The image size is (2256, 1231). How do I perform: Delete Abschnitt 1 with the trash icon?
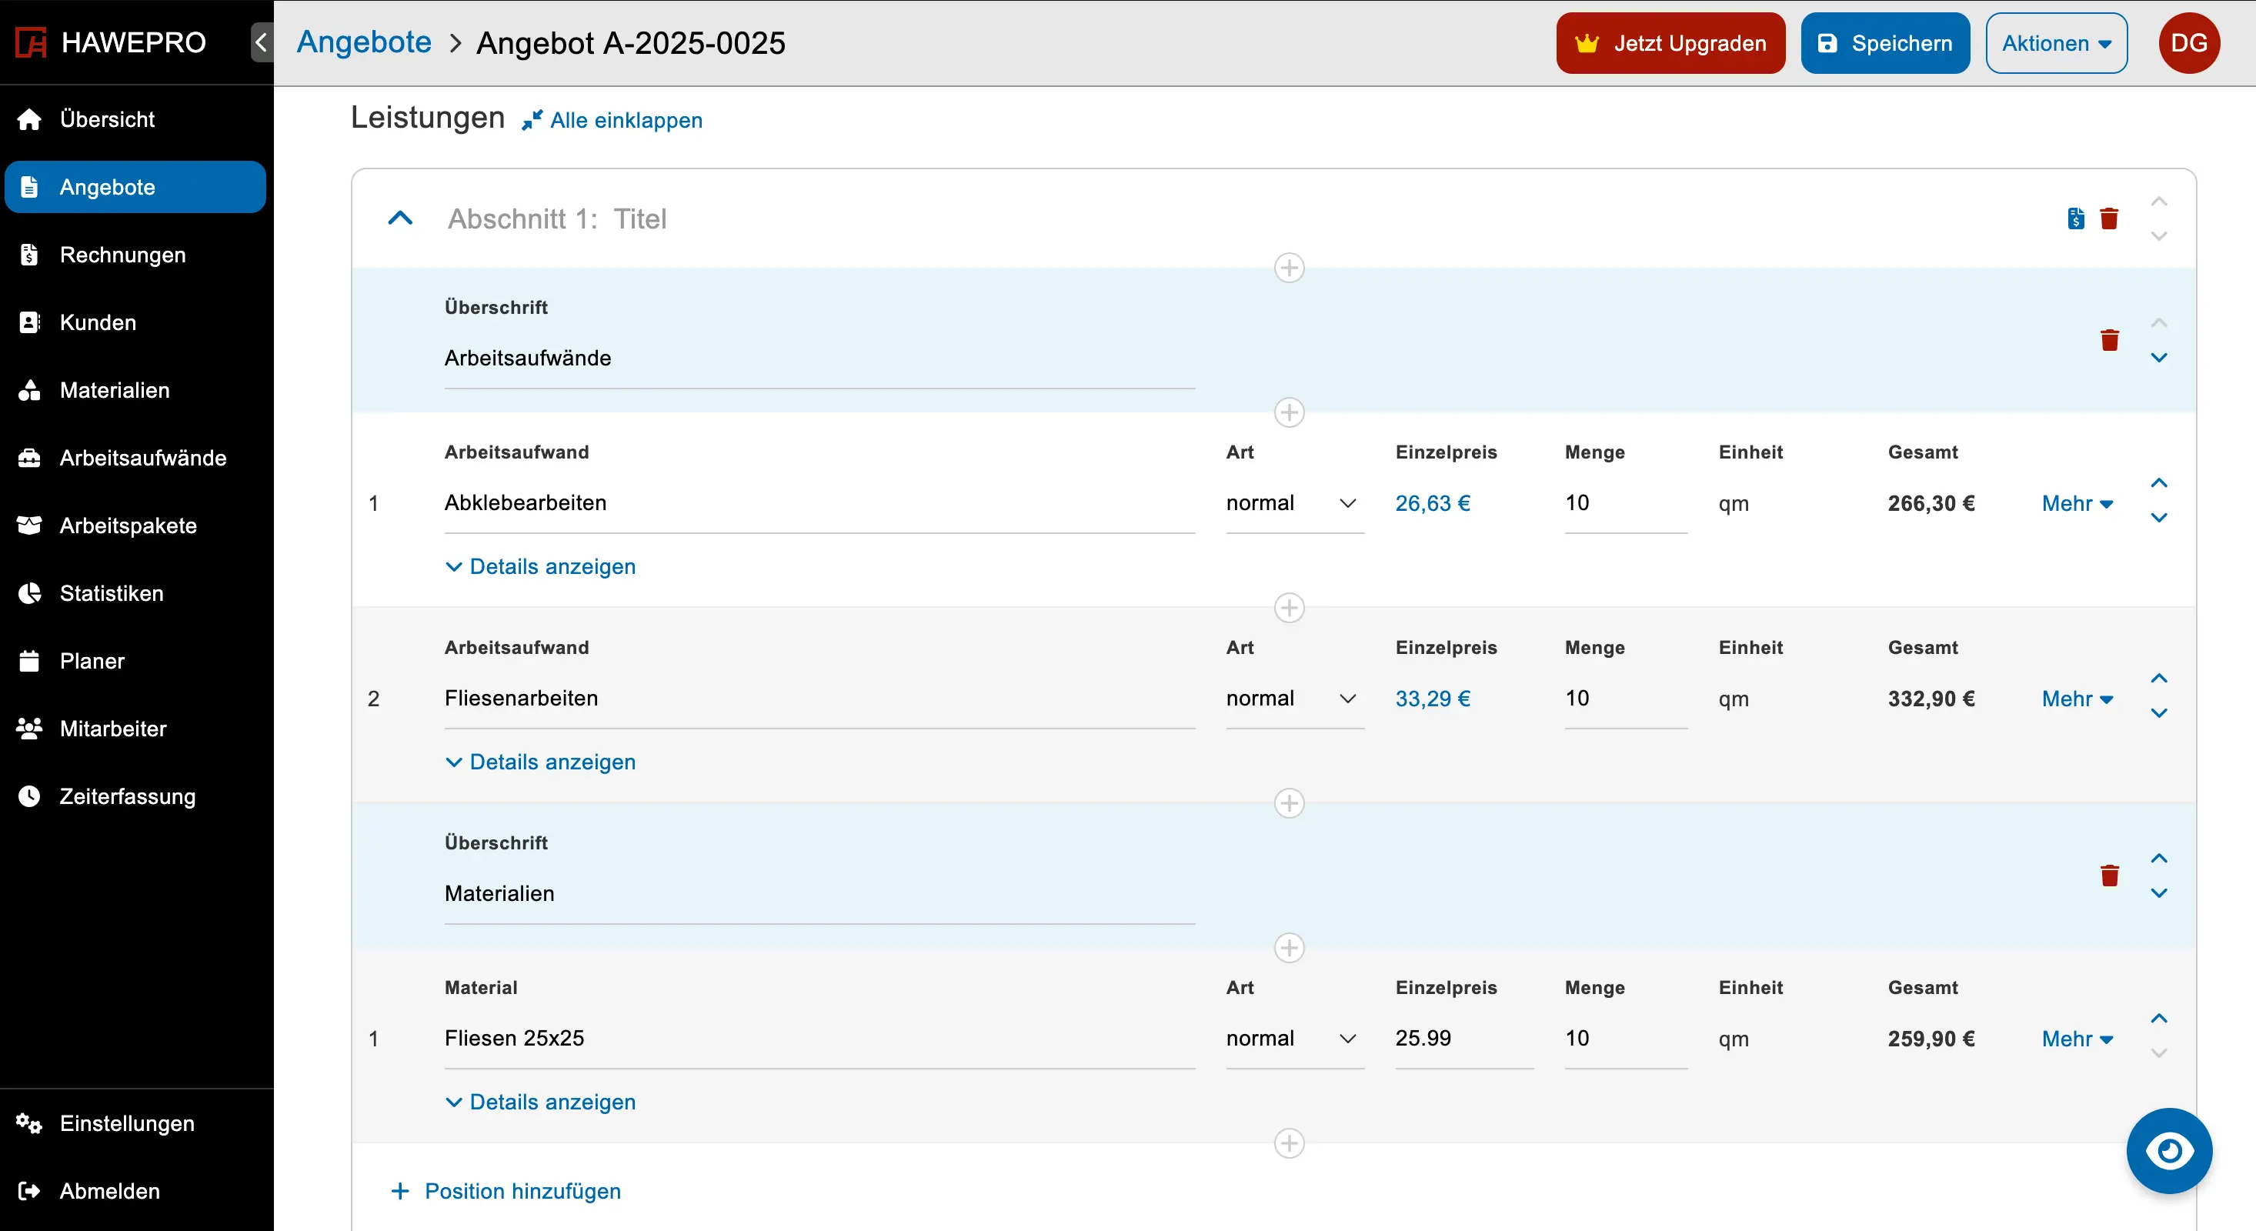[2109, 218]
